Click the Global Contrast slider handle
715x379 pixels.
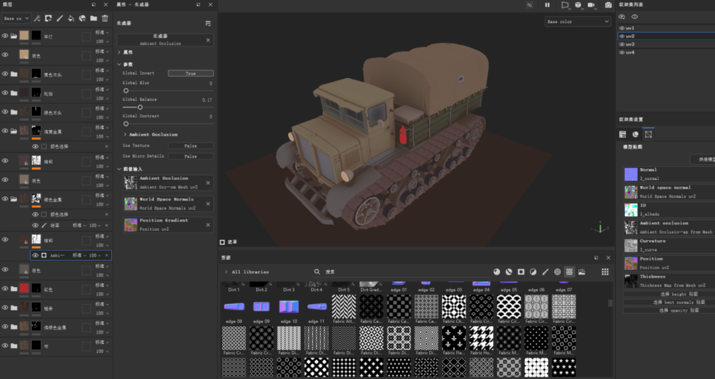tap(126, 124)
